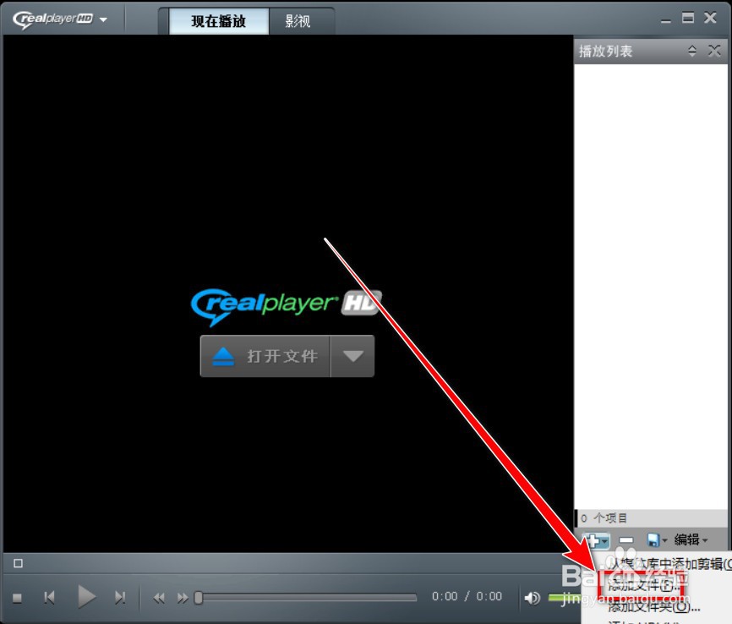Choose 添加文件夹(O)... menu entry
This screenshot has width=732, height=624.
(x=653, y=606)
